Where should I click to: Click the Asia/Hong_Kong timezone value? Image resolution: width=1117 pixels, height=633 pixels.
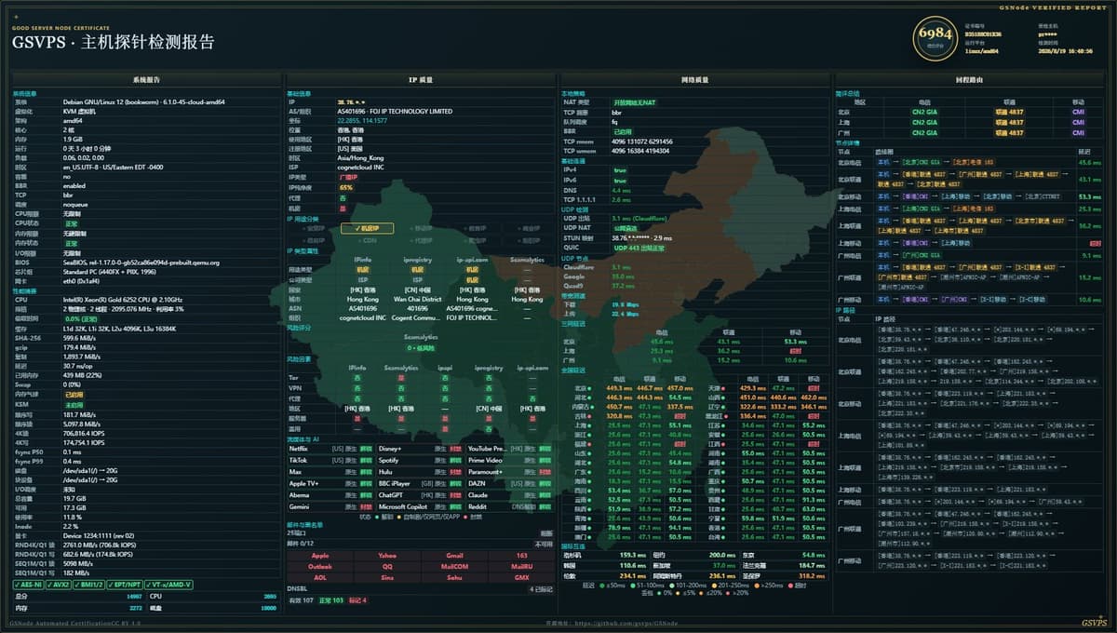point(360,158)
